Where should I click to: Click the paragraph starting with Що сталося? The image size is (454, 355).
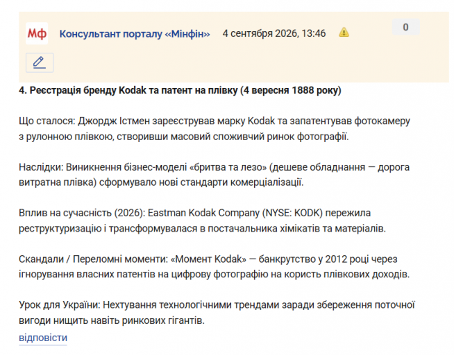click(x=215, y=129)
